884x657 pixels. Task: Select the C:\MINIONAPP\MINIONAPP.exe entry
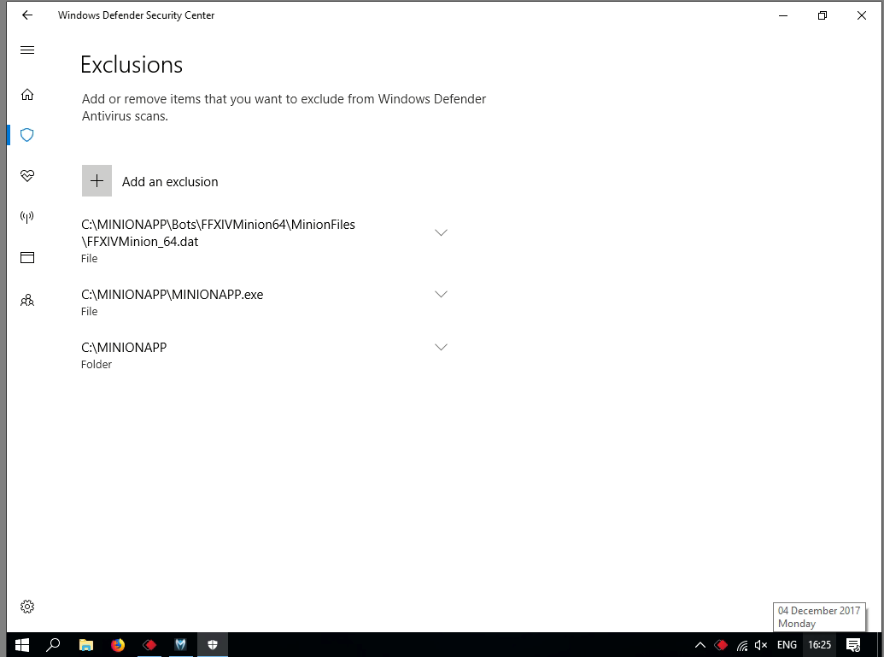[x=172, y=295]
